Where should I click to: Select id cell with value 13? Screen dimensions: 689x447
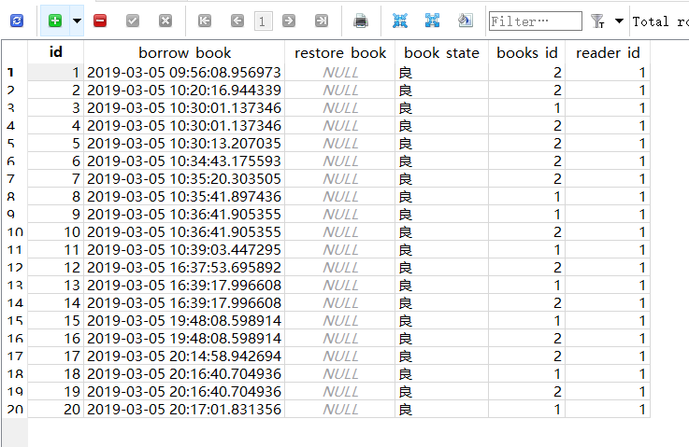[56, 286]
